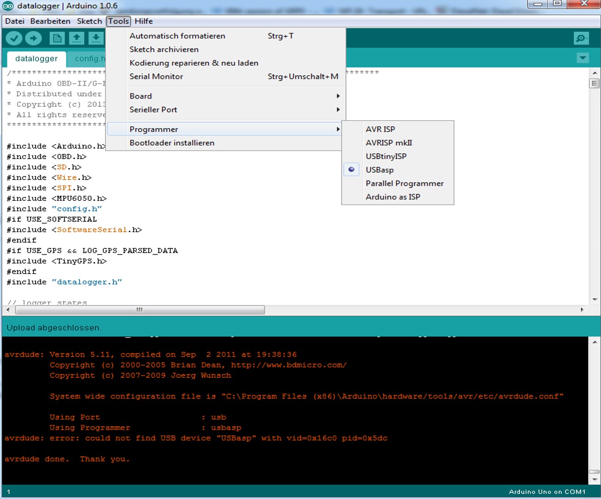Click the Verify checkmark toolbar icon
Viewport: 601px width, 499px height.
14,38
